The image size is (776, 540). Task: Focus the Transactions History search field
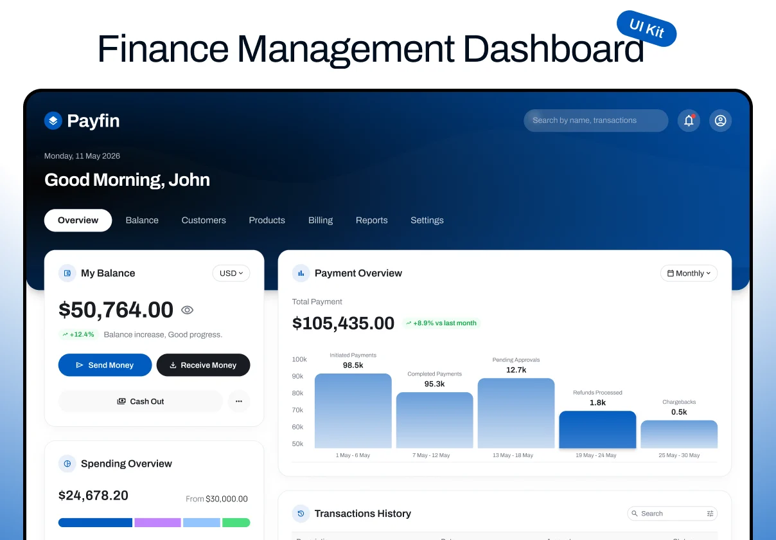pyautogui.click(x=672, y=514)
